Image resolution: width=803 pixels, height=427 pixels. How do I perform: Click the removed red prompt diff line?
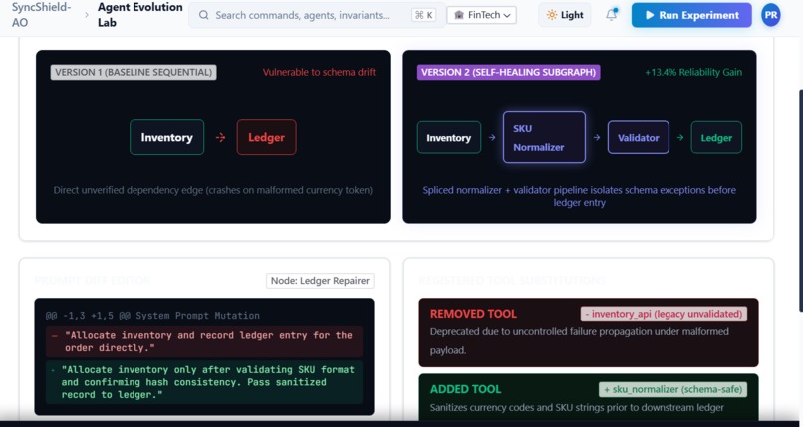coord(204,341)
